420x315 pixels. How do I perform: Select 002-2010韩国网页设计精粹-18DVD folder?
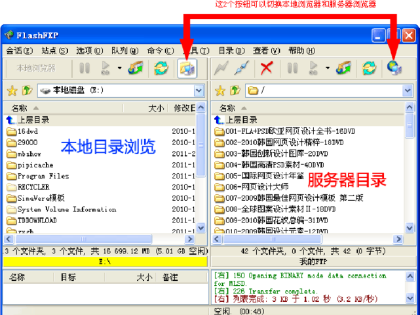(x=279, y=142)
